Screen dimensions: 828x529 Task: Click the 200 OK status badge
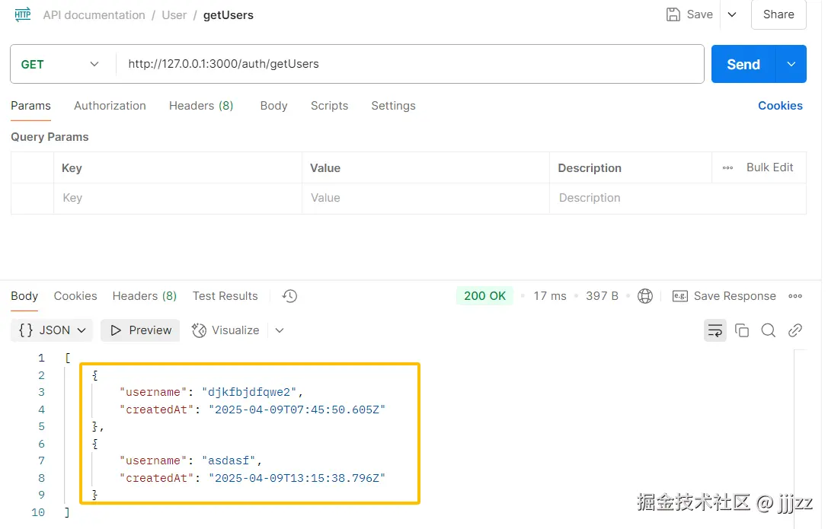(484, 296)
